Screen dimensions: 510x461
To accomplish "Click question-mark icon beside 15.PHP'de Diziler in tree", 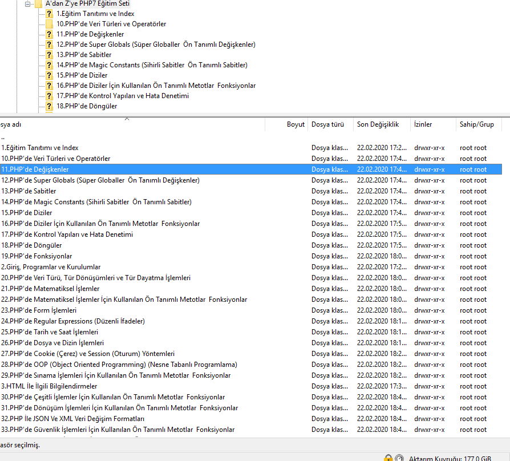I will pos(49,75).
